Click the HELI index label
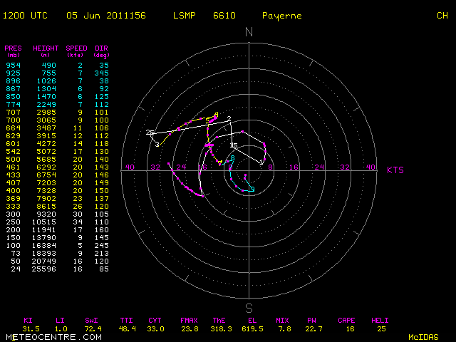The height and width of the screenshot is (342, 456). [x=380, y=321]
